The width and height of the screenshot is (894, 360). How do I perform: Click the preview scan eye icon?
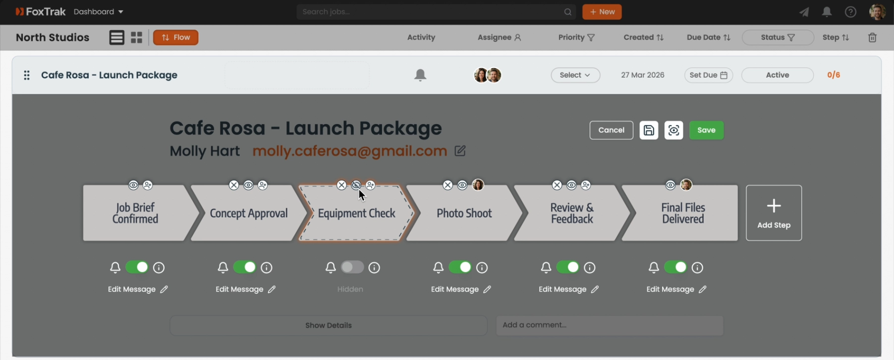click(673, 130)
